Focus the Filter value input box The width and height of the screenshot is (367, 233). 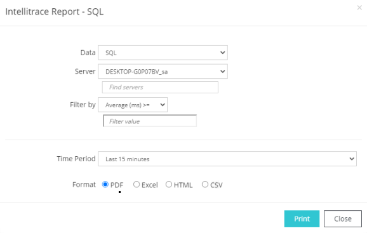click(x=150, y=121)
